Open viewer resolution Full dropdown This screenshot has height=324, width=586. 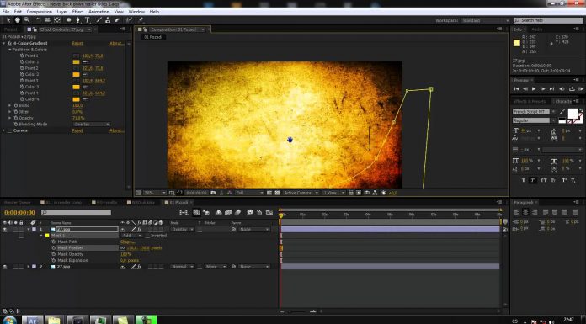click(x=250, y=193)
